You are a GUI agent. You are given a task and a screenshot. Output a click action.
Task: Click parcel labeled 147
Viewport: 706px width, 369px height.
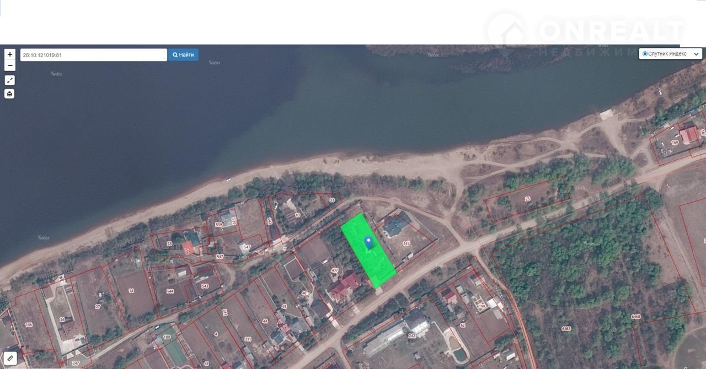(407, 243)
